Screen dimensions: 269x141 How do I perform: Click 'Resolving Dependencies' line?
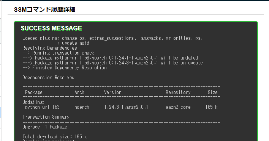point(50,48)
